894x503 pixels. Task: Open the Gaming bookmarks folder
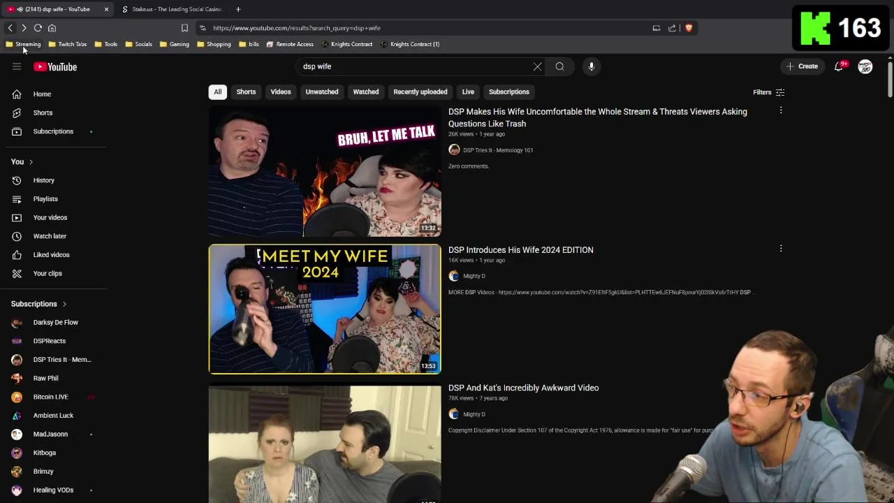pyautogui.click(x=174, y=44)
